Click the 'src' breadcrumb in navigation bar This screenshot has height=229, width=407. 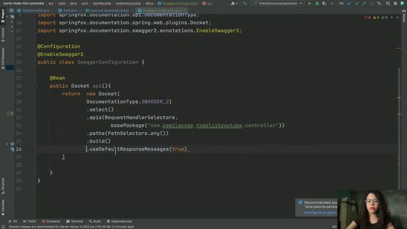[51, 3]
